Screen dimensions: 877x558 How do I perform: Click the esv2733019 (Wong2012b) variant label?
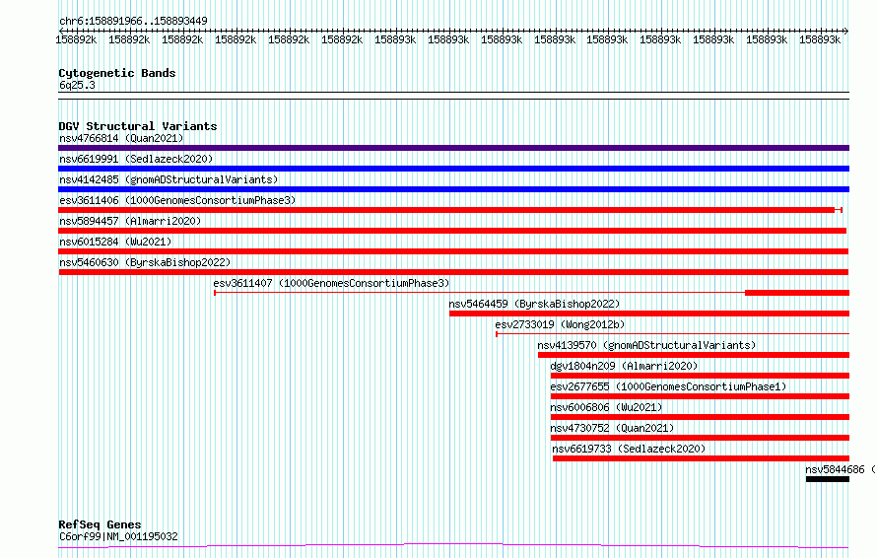[x=560, y=324]
